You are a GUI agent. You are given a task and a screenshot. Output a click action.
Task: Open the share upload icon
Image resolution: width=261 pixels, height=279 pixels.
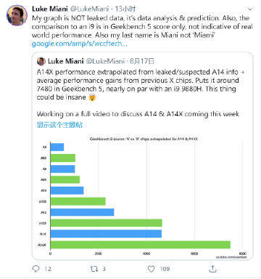(x=212, y=268)
